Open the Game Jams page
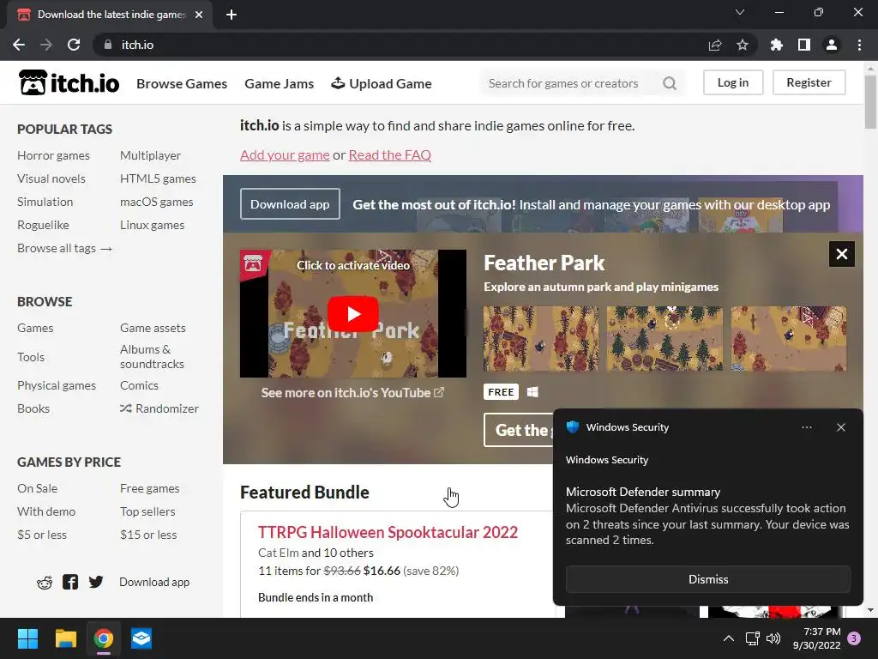Image resolution: width=878 pixels, height=659 pixels. point(279,83)
